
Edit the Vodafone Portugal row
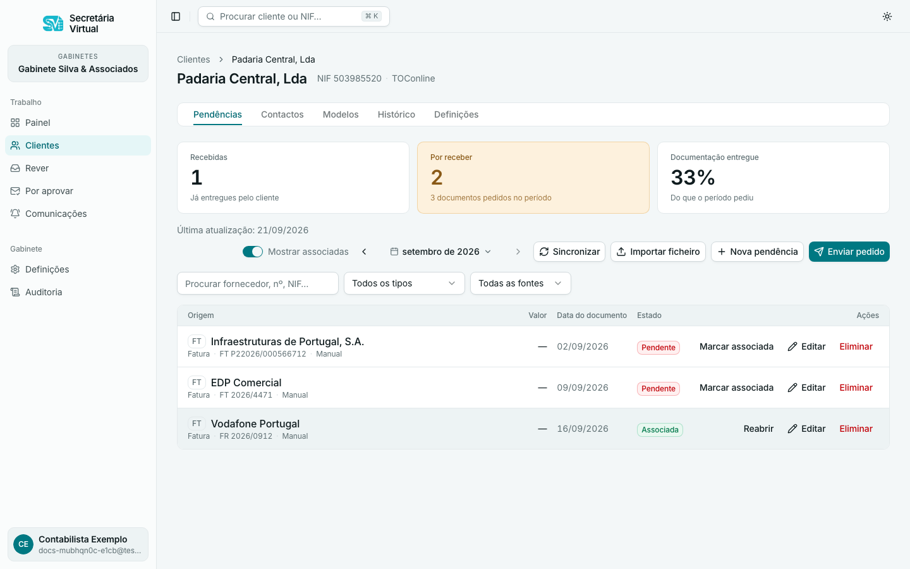click(x=806, y=429)
